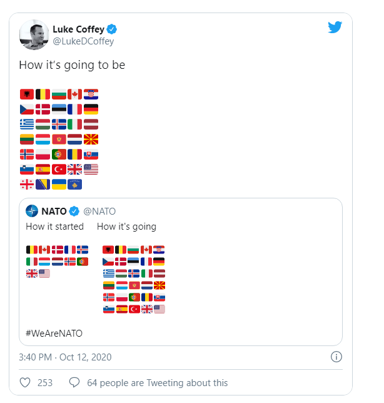Click Luke Coffey's verified badge
The height and width of the screenshot is (403, 384).
[112, 29]
